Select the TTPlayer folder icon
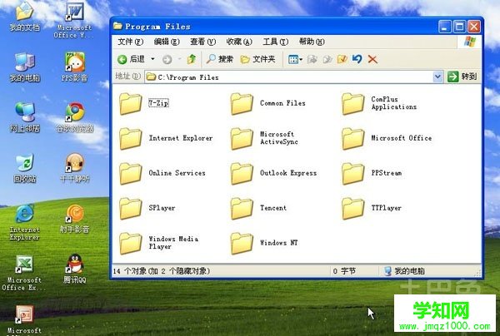 [352, 209]
